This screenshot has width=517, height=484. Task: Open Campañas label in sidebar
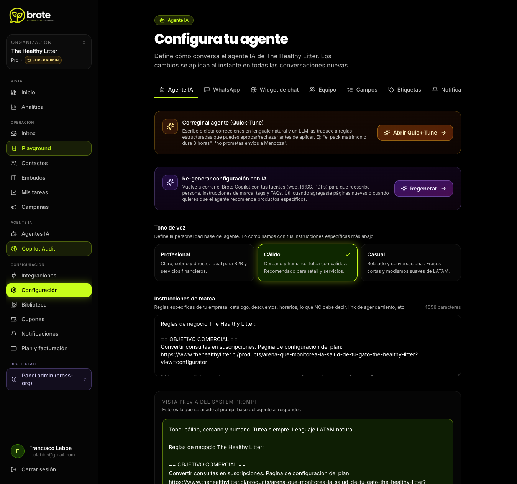tap(35, 207)
